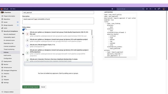The image size is (168, 94).
Task: Select 02-like-sast group in dropdown list
Action: 58,34
